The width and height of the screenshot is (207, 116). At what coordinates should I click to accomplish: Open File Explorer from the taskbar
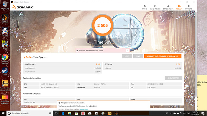tap(70, 113)
